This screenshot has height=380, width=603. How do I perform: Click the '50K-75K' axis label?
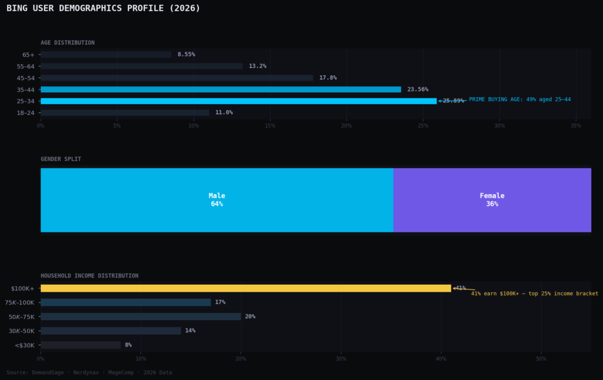coord(22,317)
